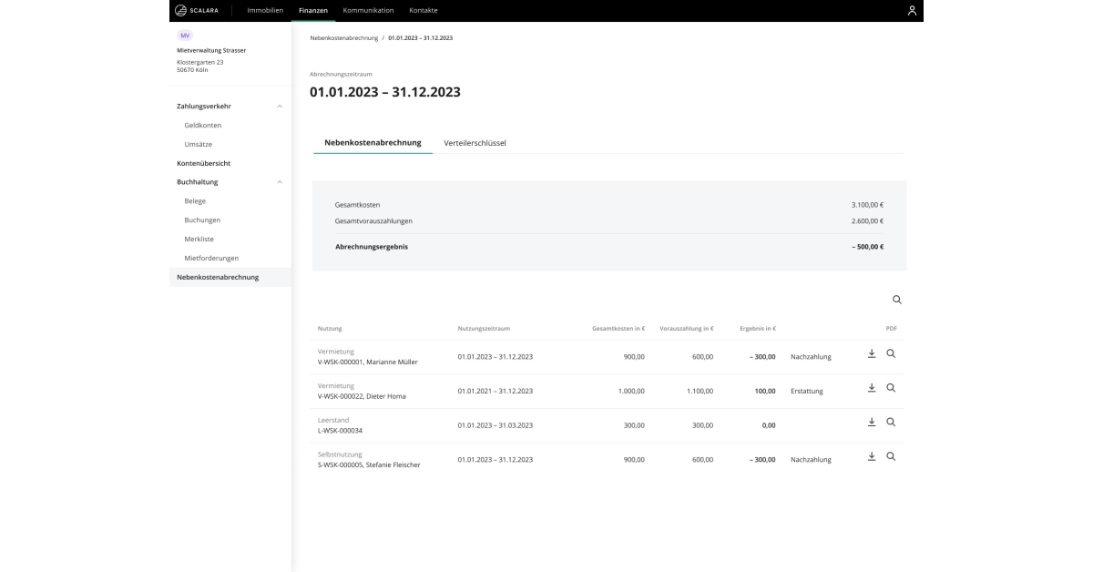
Task: Open the table search magnifier above PDF column
Action: pos(897,300)
